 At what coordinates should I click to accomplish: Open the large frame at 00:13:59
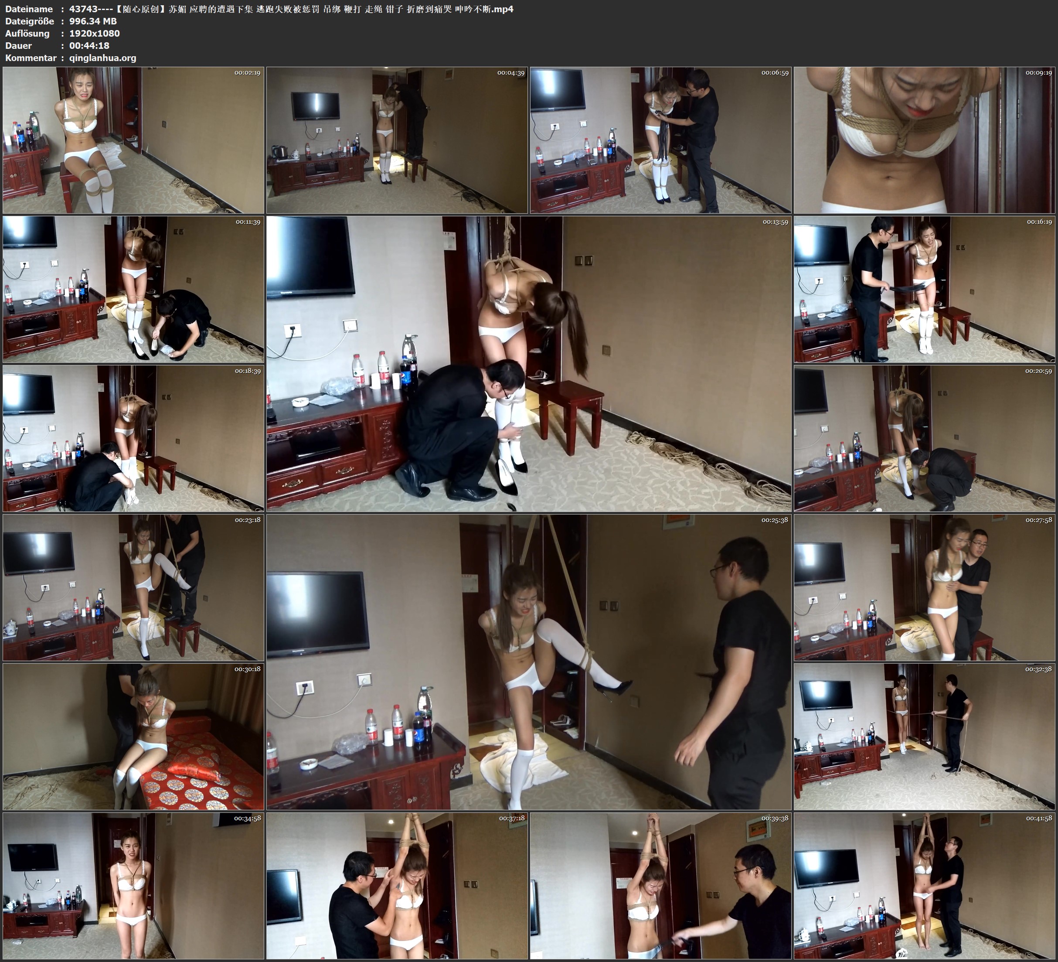pos(528,364)
